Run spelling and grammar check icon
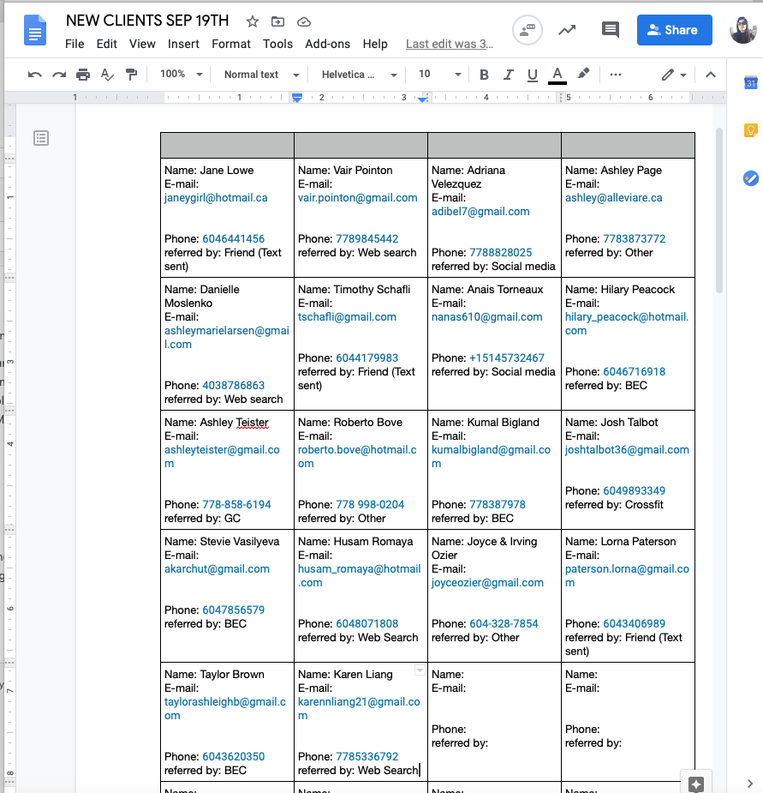The height and width of the screenshot is (793, 763). click(107, 75)
